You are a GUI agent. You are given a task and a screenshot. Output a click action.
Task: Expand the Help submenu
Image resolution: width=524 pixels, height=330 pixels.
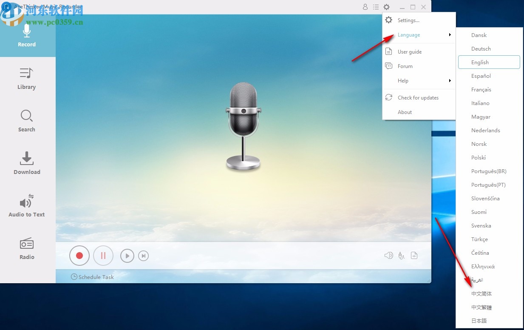pos(419,81)
